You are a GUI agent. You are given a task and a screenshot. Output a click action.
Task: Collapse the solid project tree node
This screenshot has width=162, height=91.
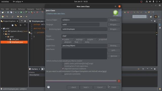(x=2, y=29)
